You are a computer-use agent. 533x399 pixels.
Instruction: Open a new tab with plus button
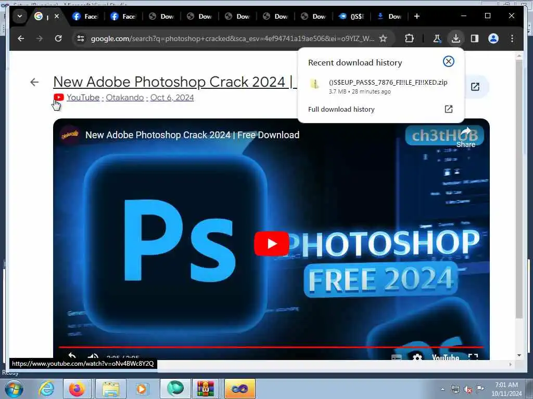click(x=417, y=16)
